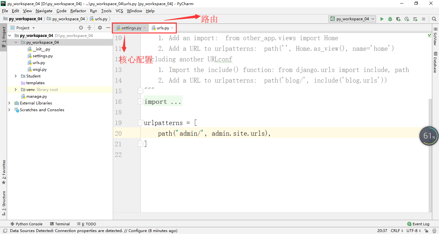439x234 pixels.
Task: Expand the folded import block on line 16
Action: [140, 102]
